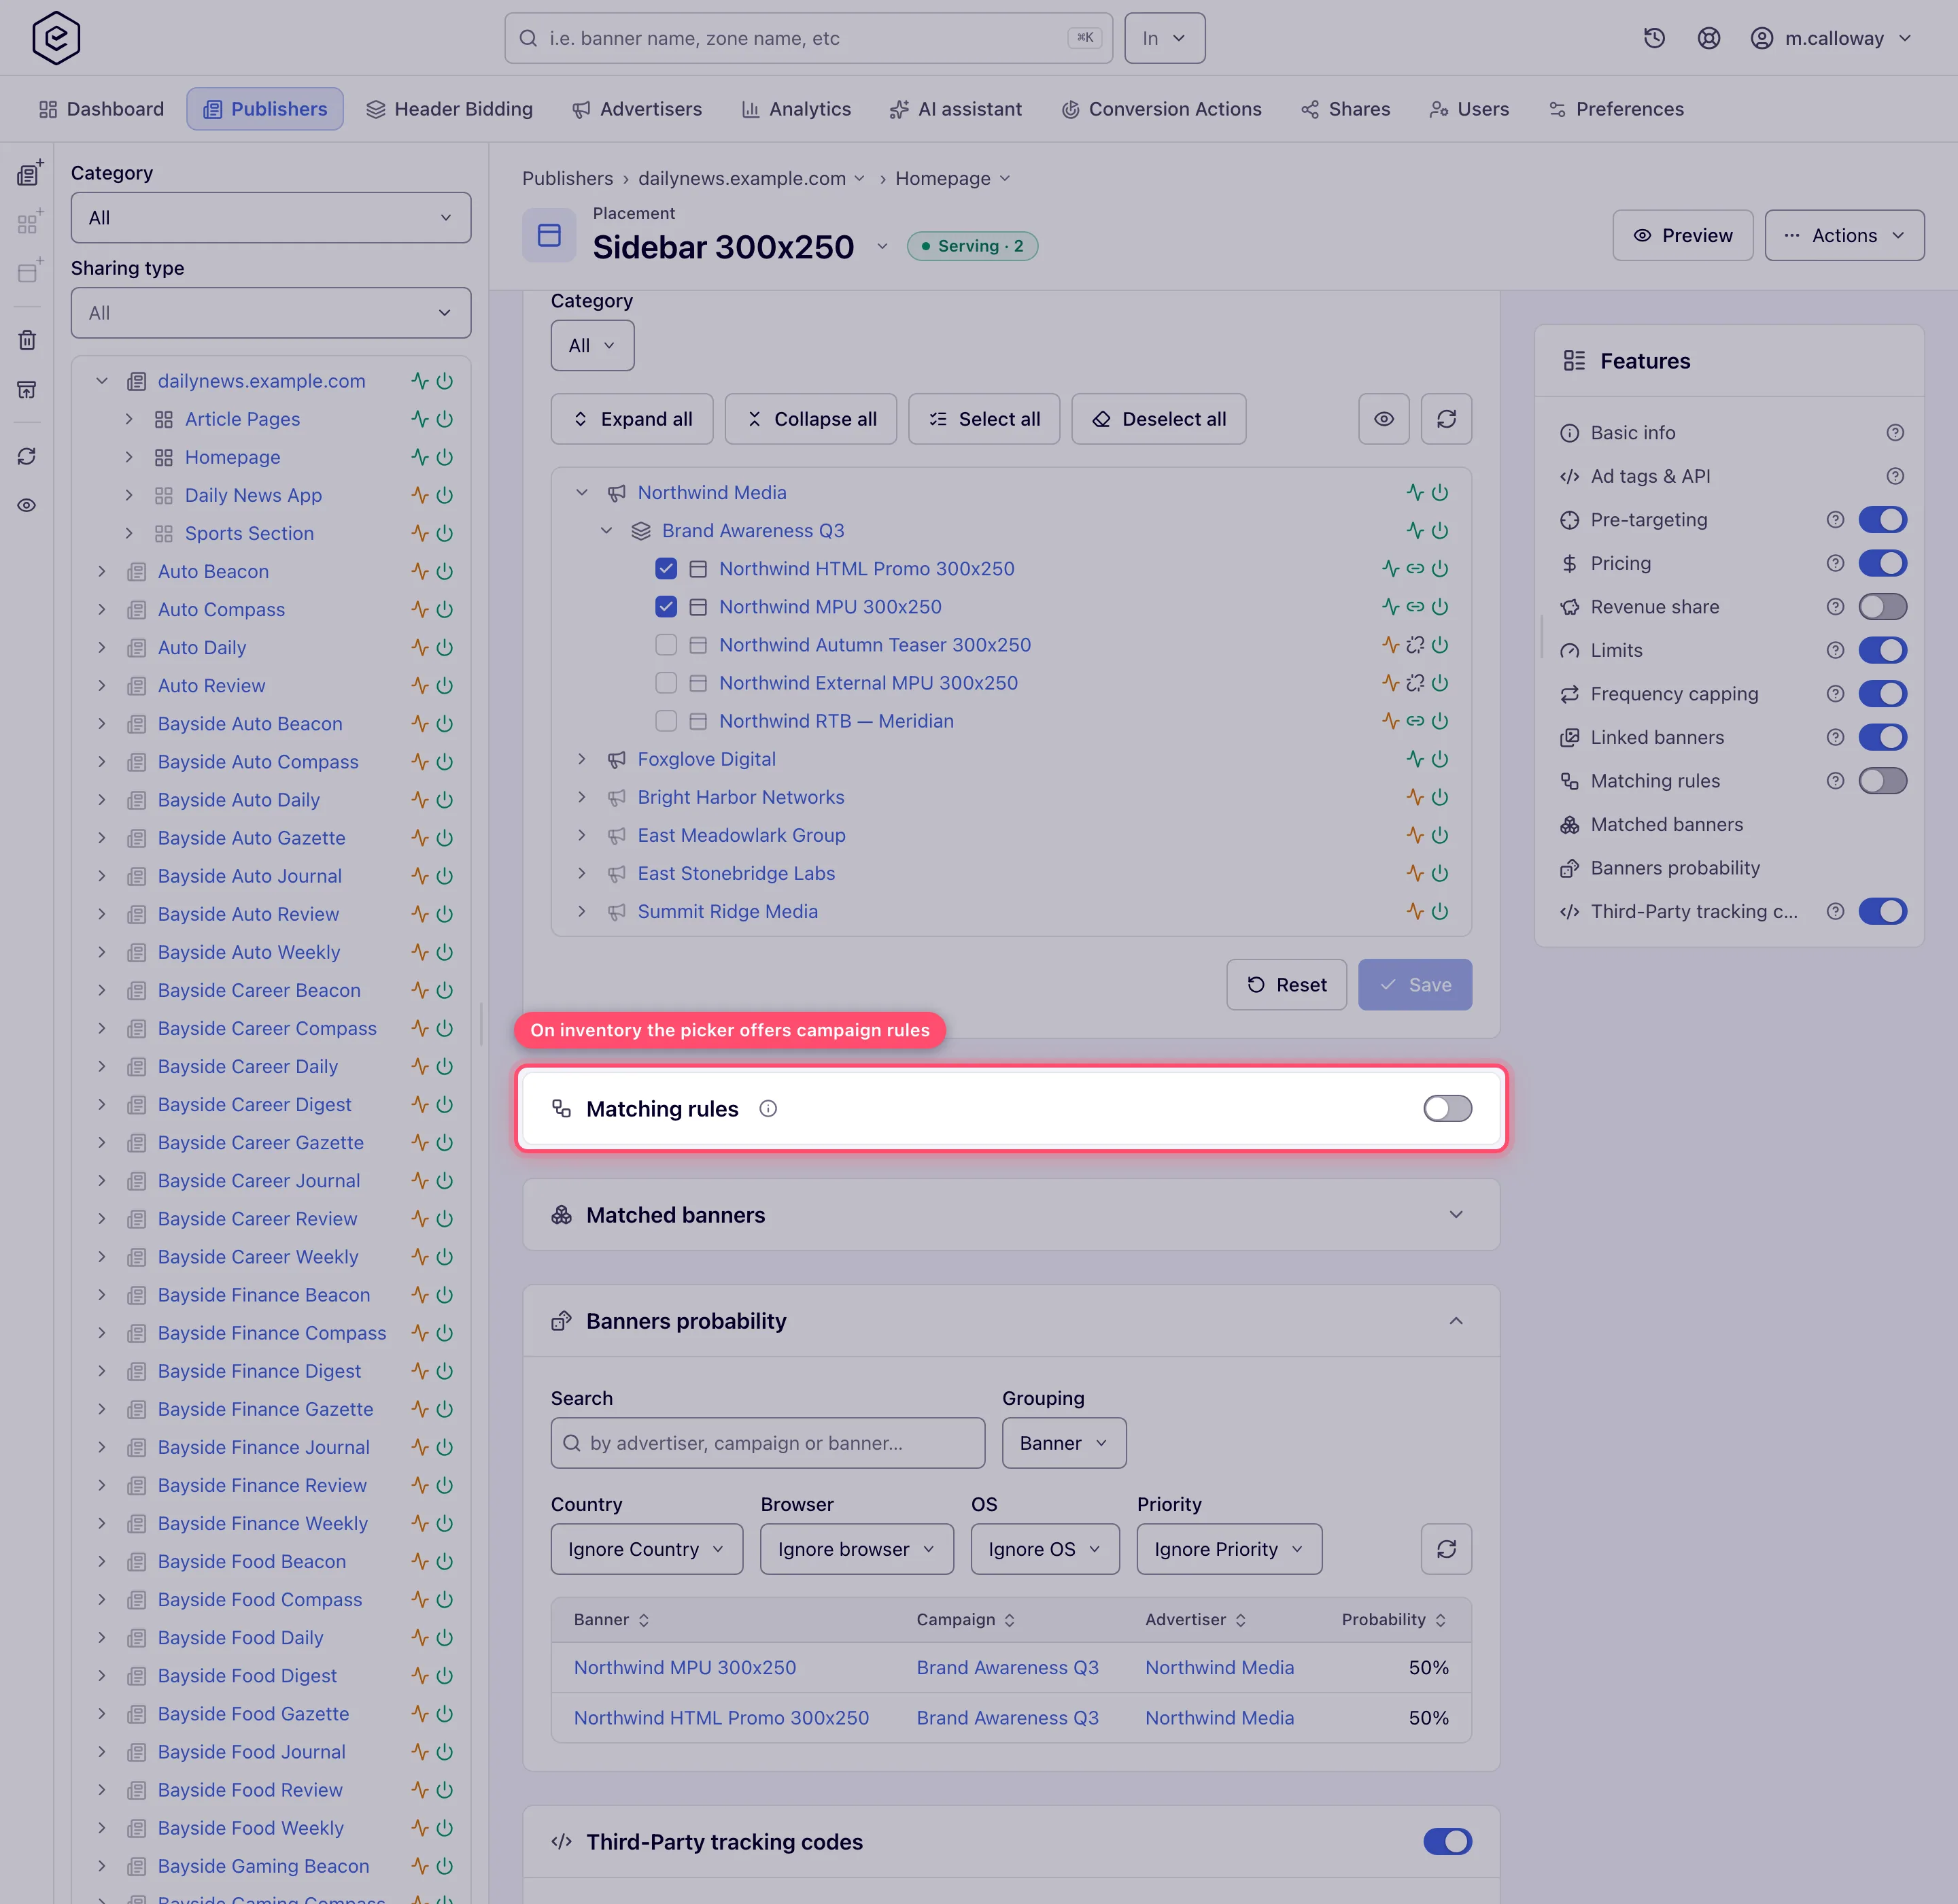Image resolution: width=1958 pixels, height=1904 pixels.
Task: Click power icon for Auto Beacon publisher
Action: 445,571
